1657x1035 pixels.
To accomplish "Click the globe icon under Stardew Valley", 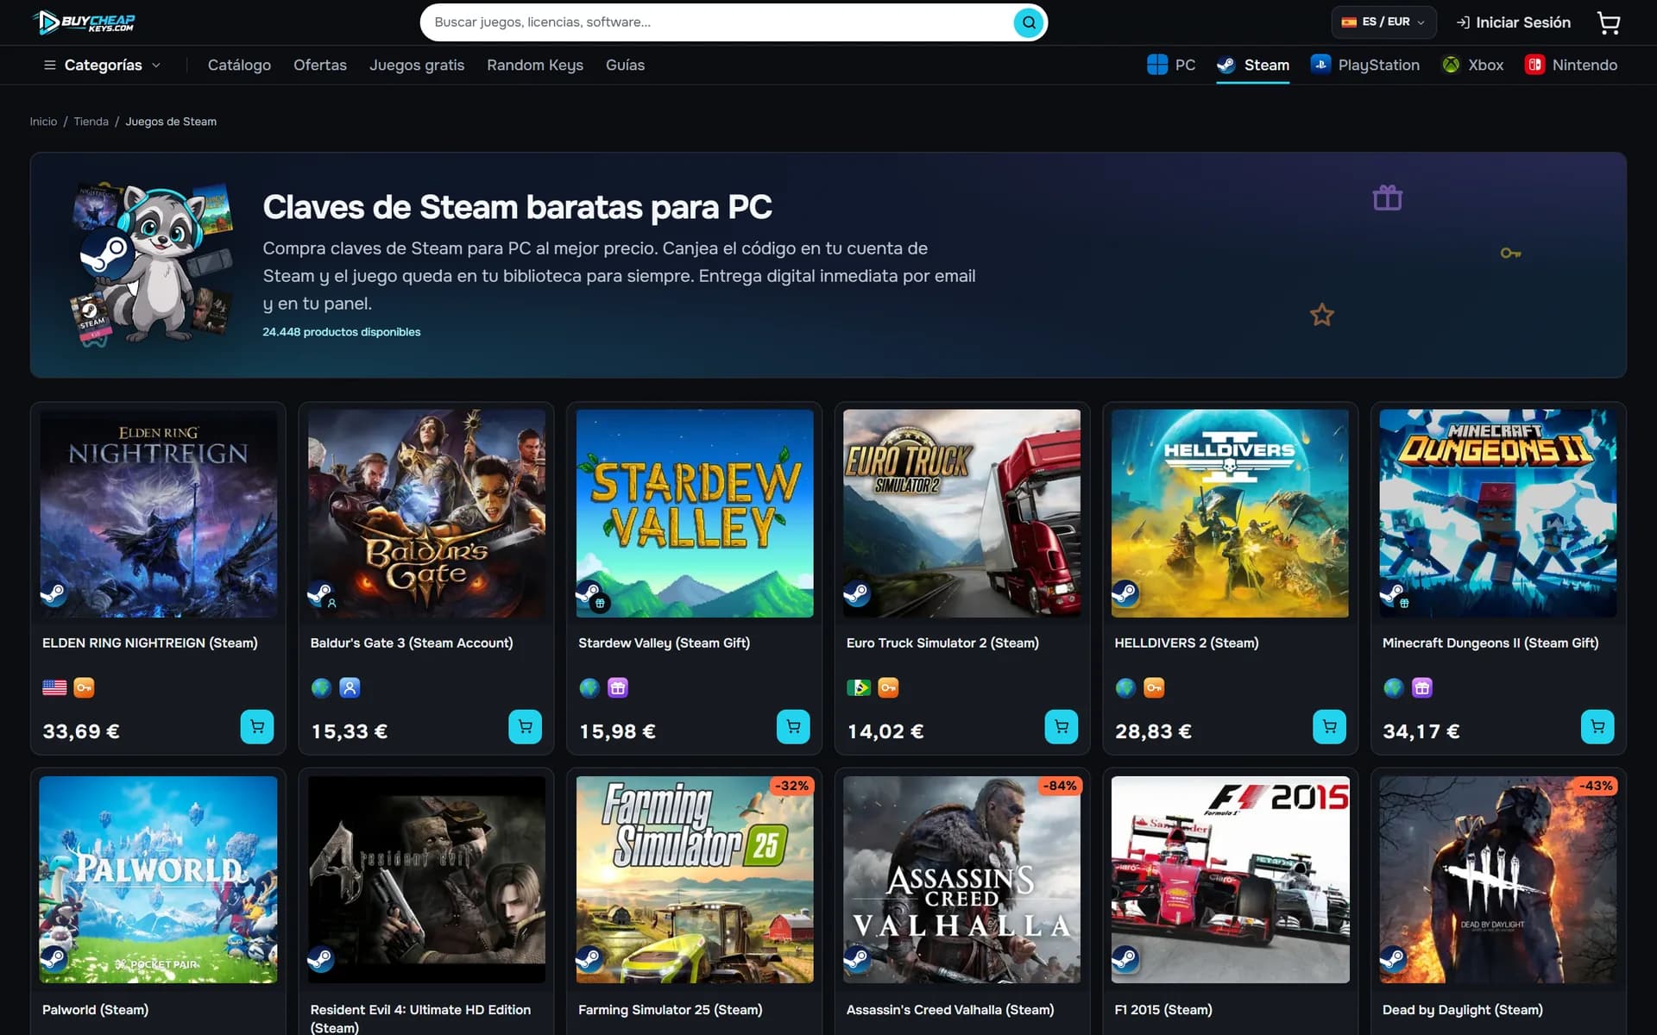I will pyautogui.click(x=589, y=687).
